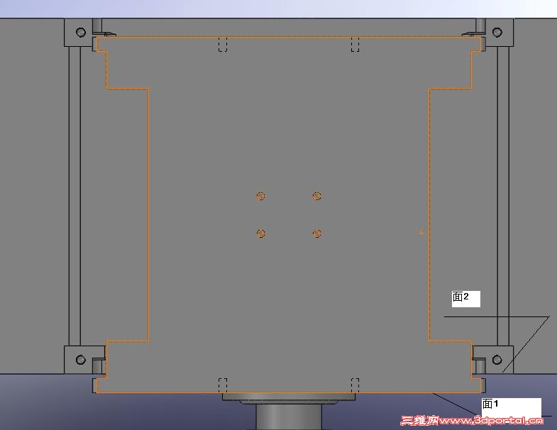Select the cylindrical shaft below the plate
Viewport: 557px width, 430px height.
tap(289, 417)
